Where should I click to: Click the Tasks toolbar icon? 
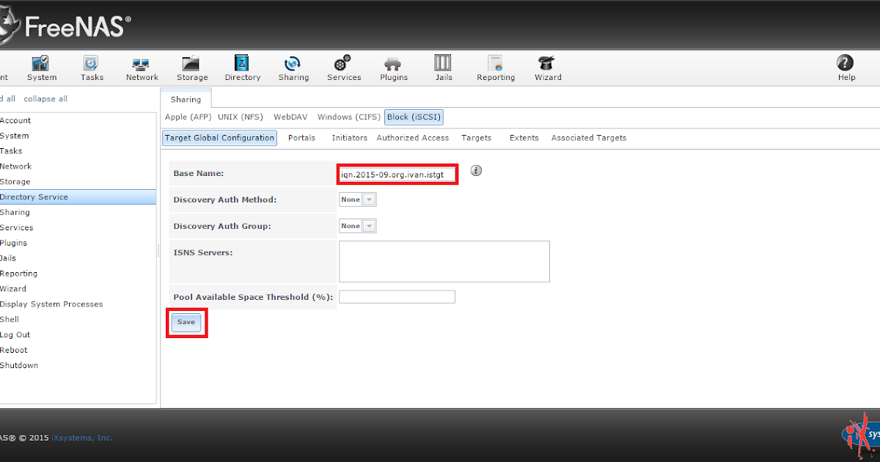coord(91,67)
